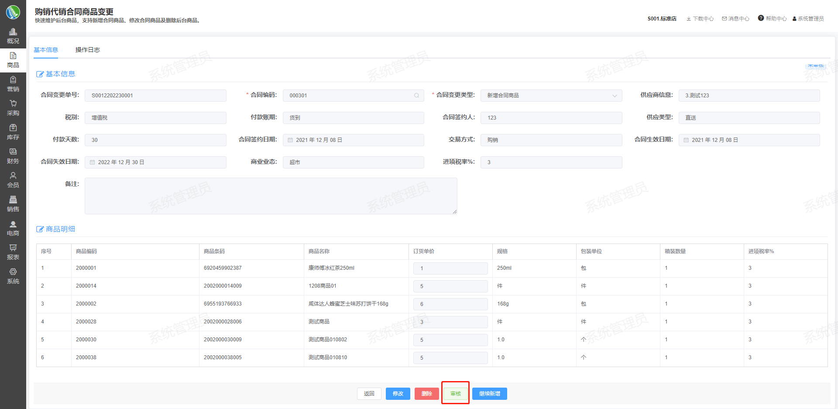This screenshot has width=838, height=409.
Task: Click the blue 继续新增 button
Action: [489, 394]
